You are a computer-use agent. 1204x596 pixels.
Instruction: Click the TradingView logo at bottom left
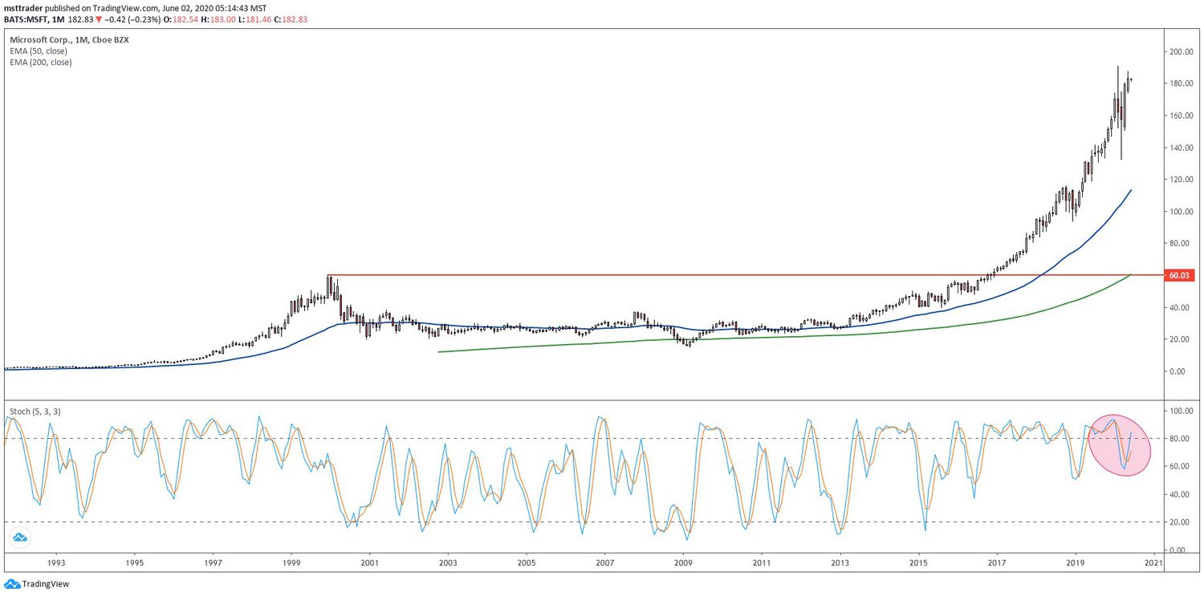coord(36,584)
